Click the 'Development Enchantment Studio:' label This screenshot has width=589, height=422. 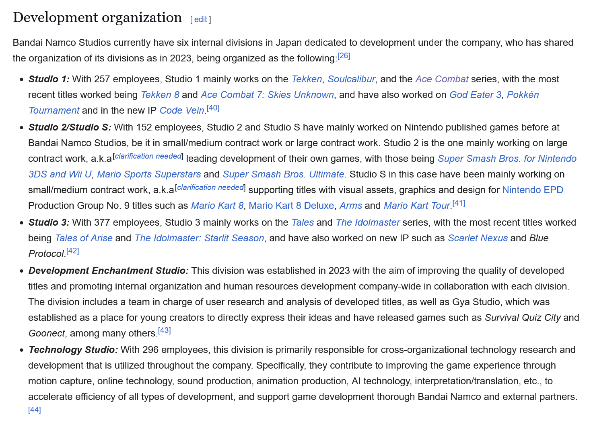(109, 271)
